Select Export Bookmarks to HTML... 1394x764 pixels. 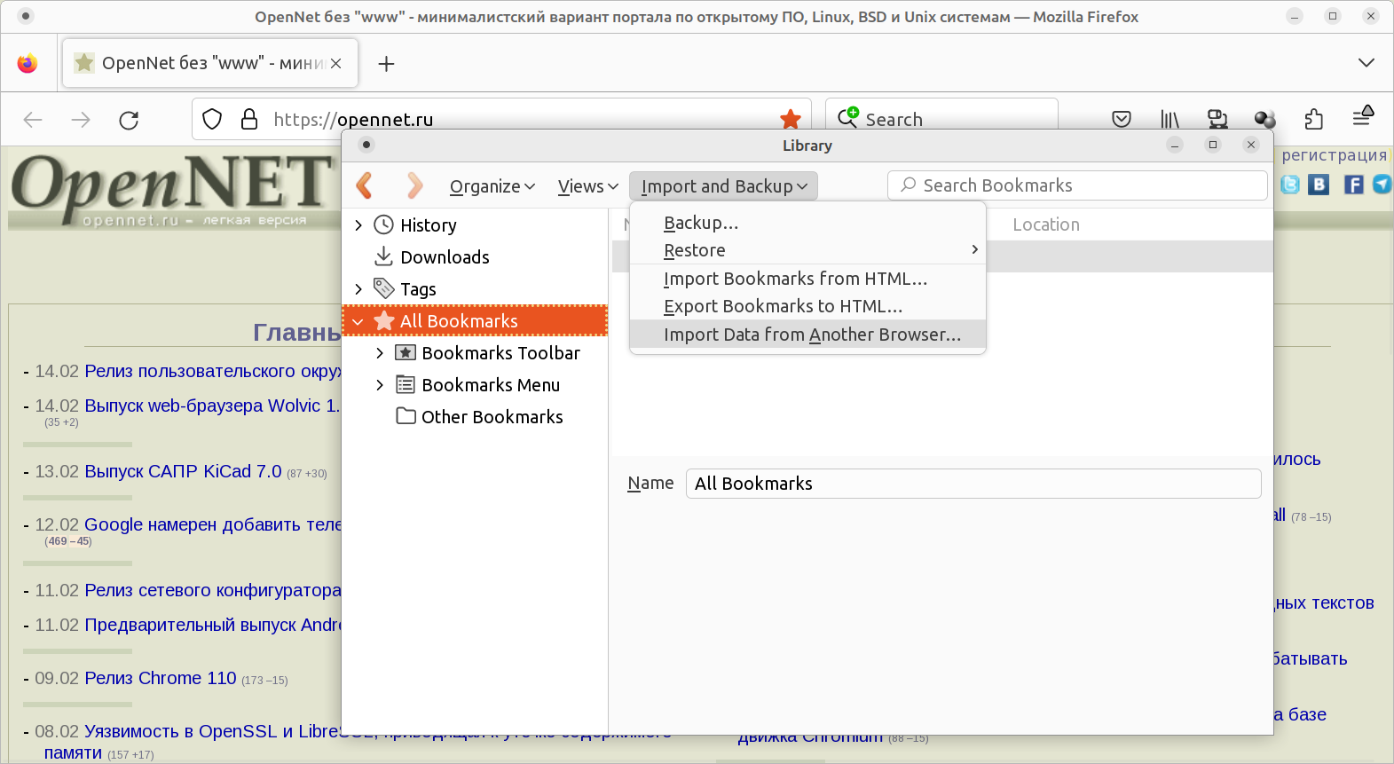pyautogui.click(x=807, y=306)
